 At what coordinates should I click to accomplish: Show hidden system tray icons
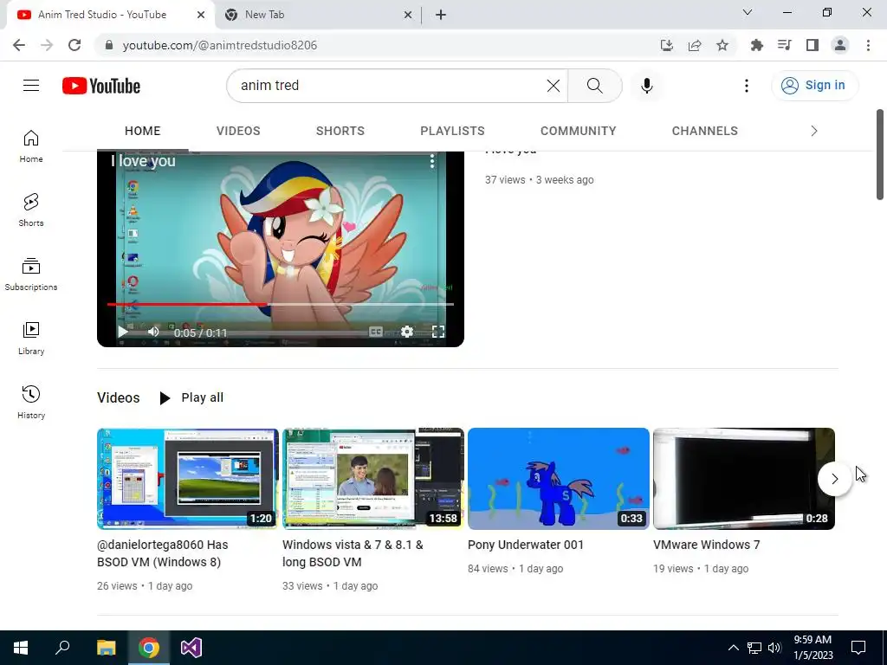(x=733, y=648)
